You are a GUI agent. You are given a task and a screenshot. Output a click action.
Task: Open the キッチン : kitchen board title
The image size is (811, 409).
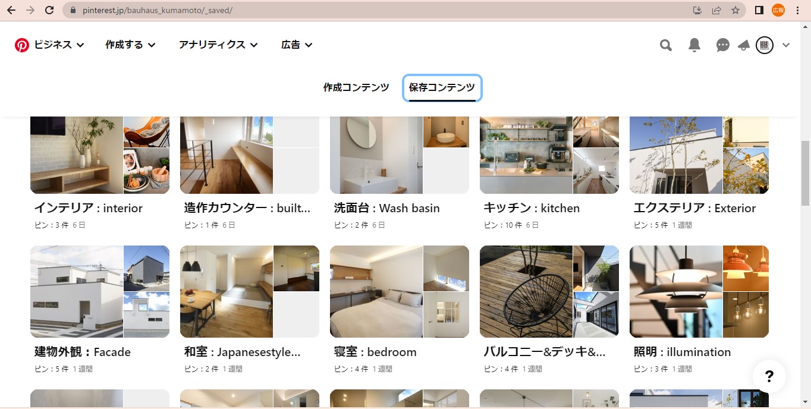click(x=532, y=208)
